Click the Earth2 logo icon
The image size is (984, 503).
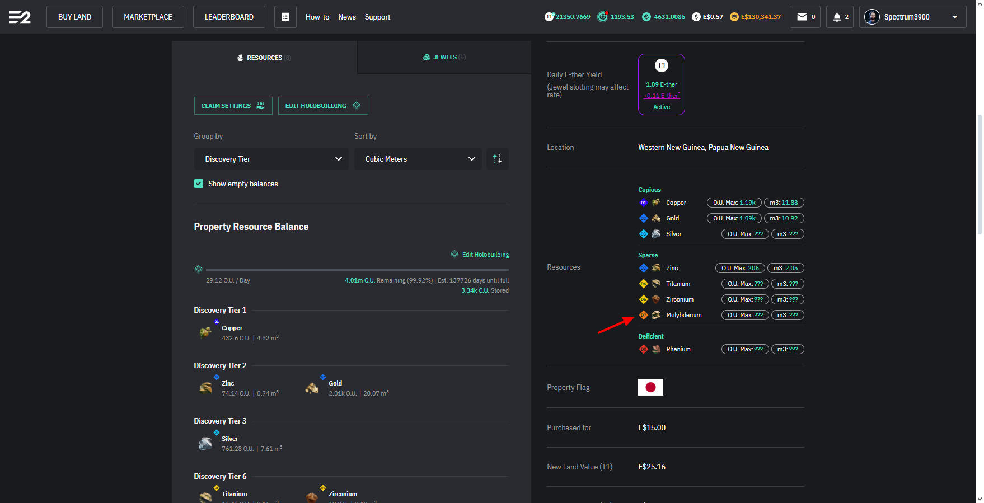[x=20, y=17]
